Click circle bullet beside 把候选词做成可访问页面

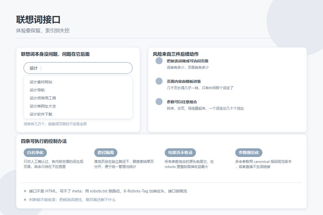click(159, 61)
